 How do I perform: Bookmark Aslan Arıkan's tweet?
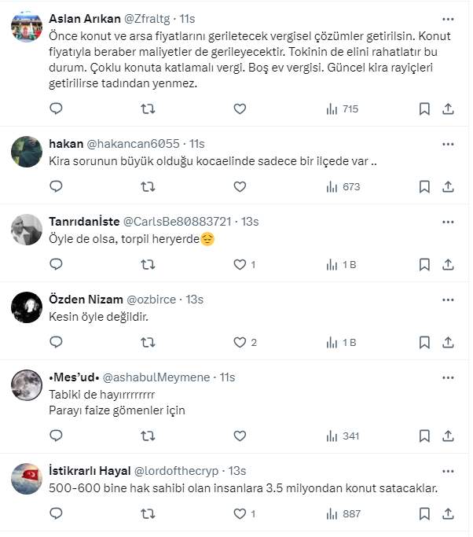[x=424, y=109]
